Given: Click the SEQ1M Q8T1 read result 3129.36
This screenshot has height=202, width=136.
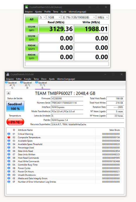Looking at the screenshot, I should click(x=56, y=29).
